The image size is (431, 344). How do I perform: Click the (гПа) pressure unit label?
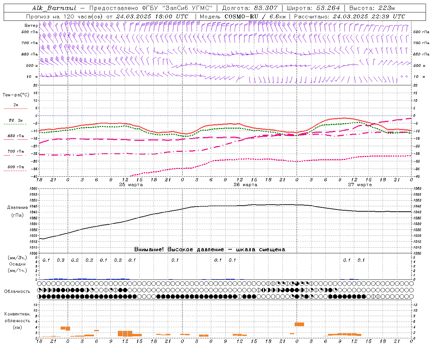coord(18,215)
